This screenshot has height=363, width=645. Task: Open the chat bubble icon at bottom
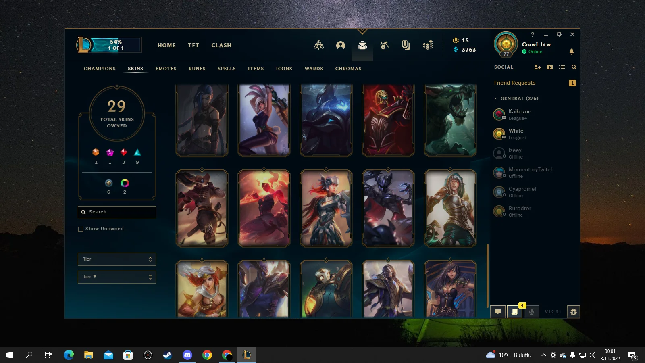click(x=498, y=312)
